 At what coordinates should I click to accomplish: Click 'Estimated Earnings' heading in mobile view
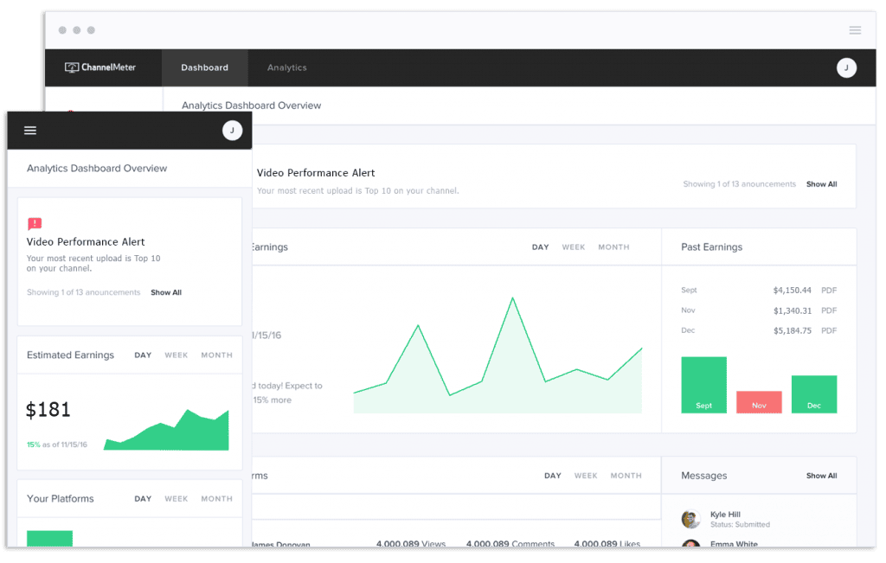[x=70, y=355]
